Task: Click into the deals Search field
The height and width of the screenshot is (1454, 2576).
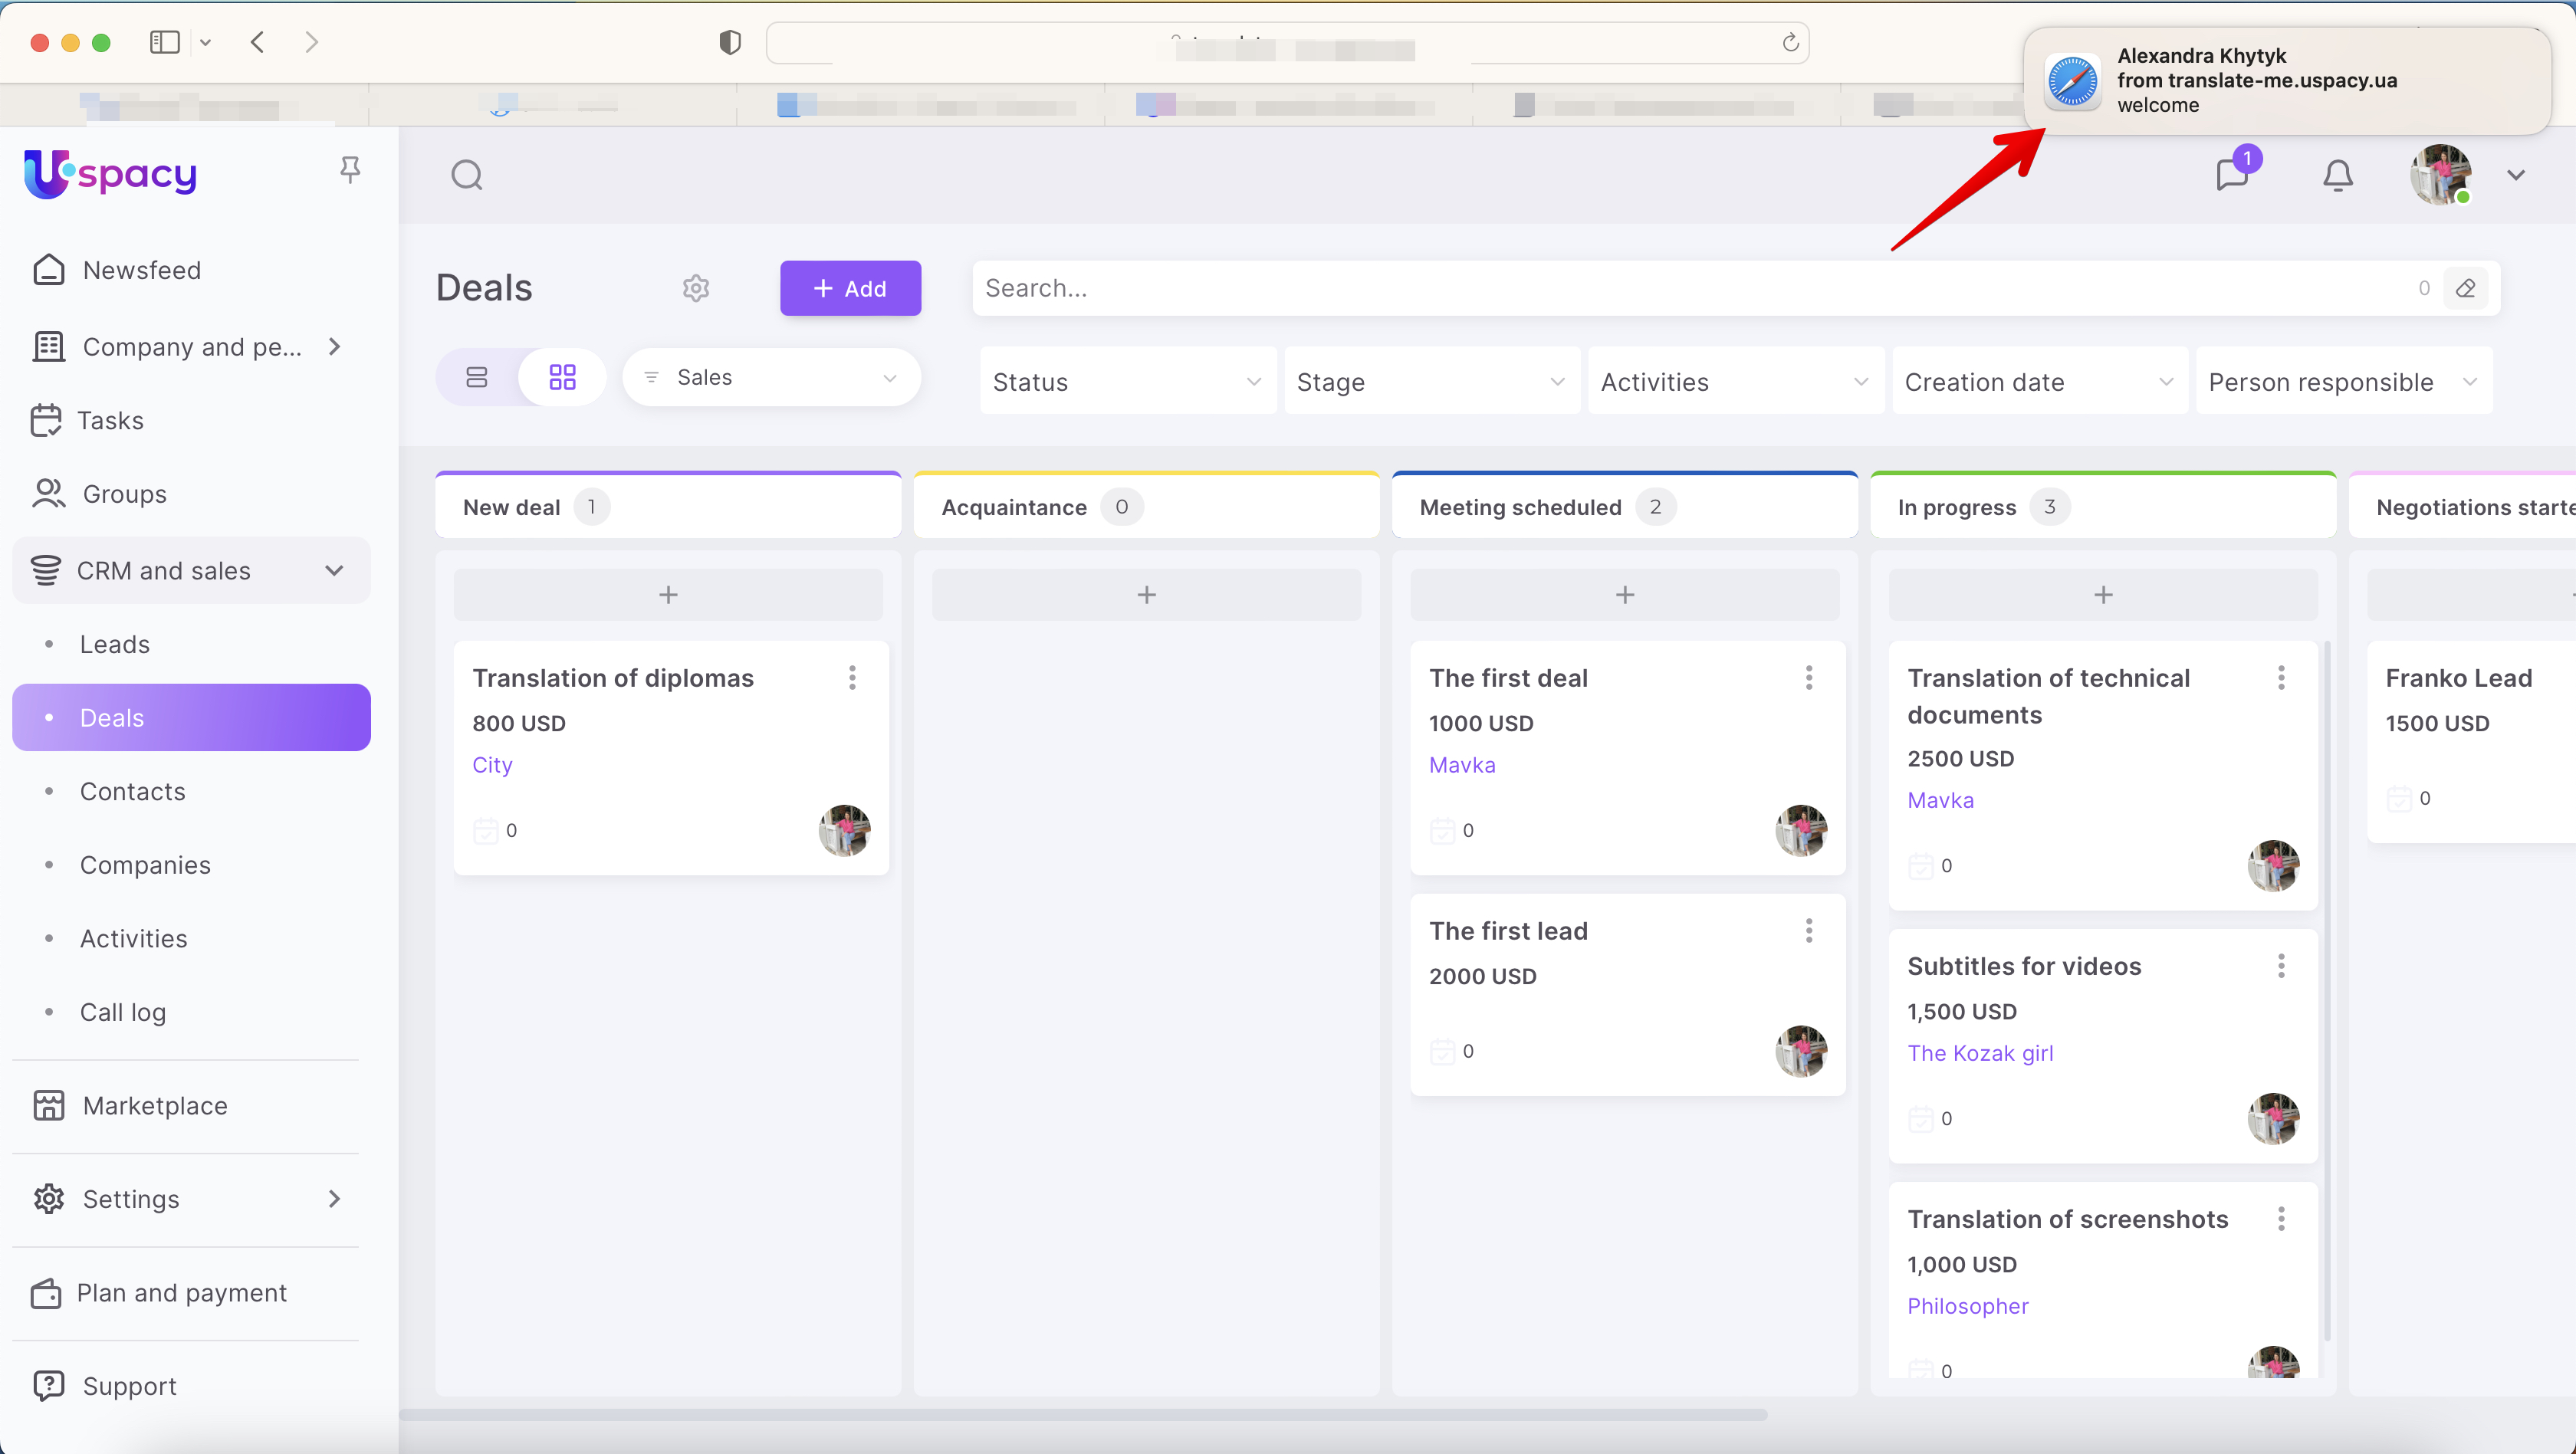Action: click(x=1690, y=288)
